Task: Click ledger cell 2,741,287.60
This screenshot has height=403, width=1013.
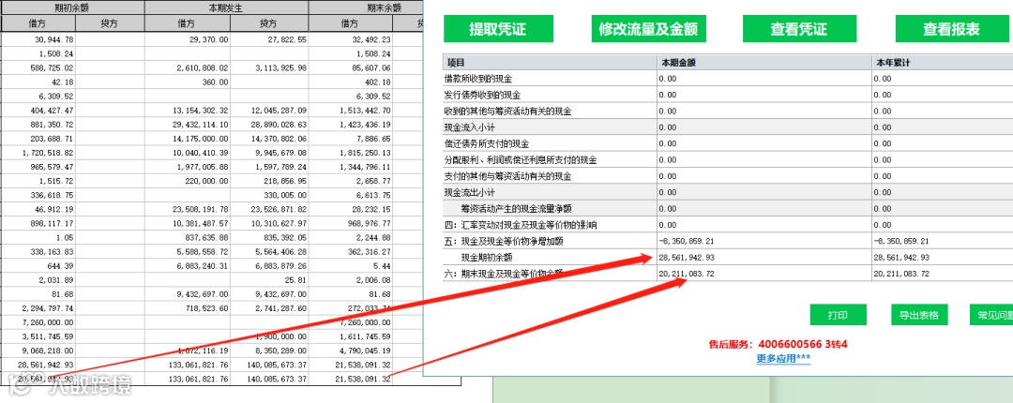Action: point(280,308)
